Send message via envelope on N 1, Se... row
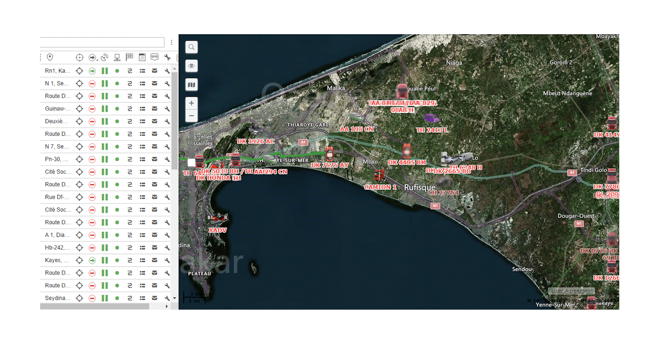This screenshot has width=659, height=361. coord(155,83)
